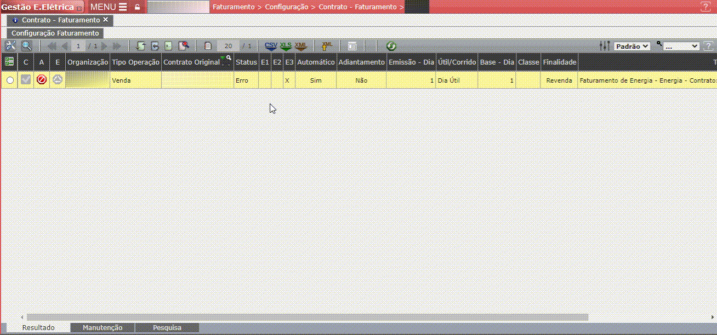The width and height of the screenshot is (717, 335).
Task: Open the search filter dropdown showing '...'
Action: (x=680, y=47)
